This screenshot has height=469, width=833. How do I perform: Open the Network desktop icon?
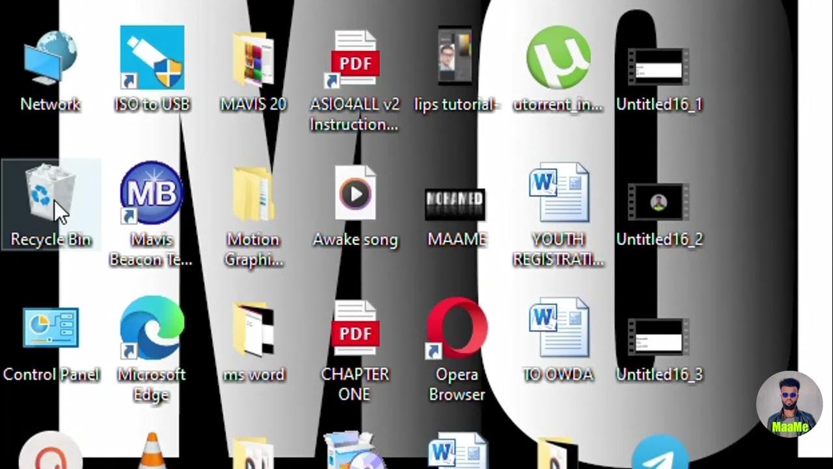50,59
